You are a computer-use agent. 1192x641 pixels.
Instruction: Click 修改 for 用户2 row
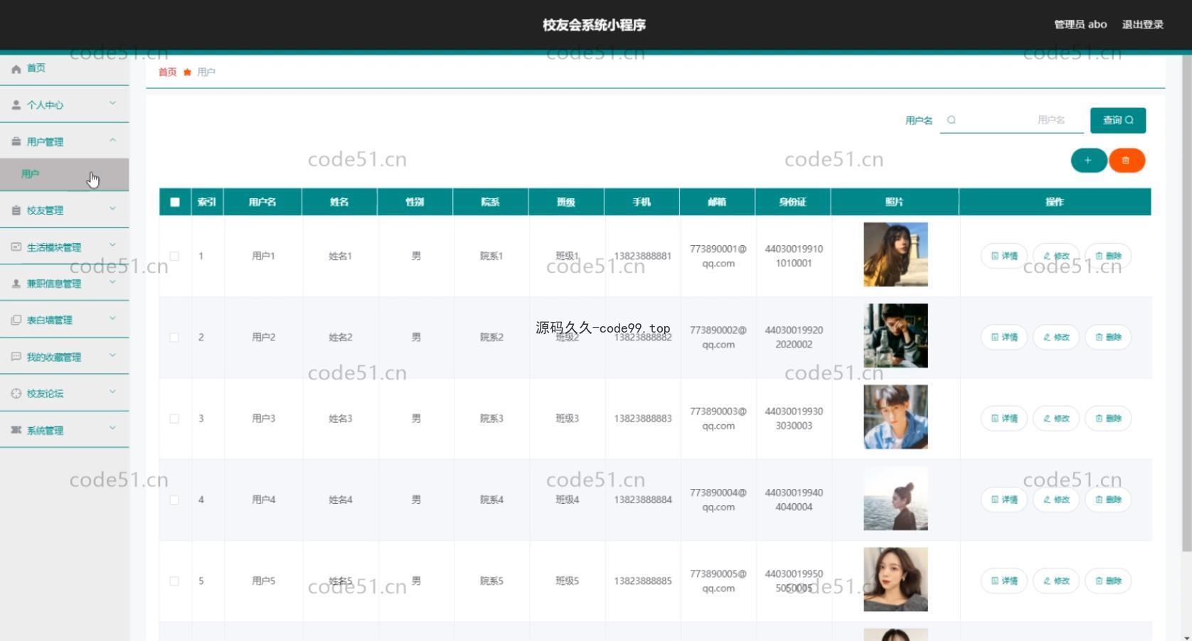pos(1056,337)
